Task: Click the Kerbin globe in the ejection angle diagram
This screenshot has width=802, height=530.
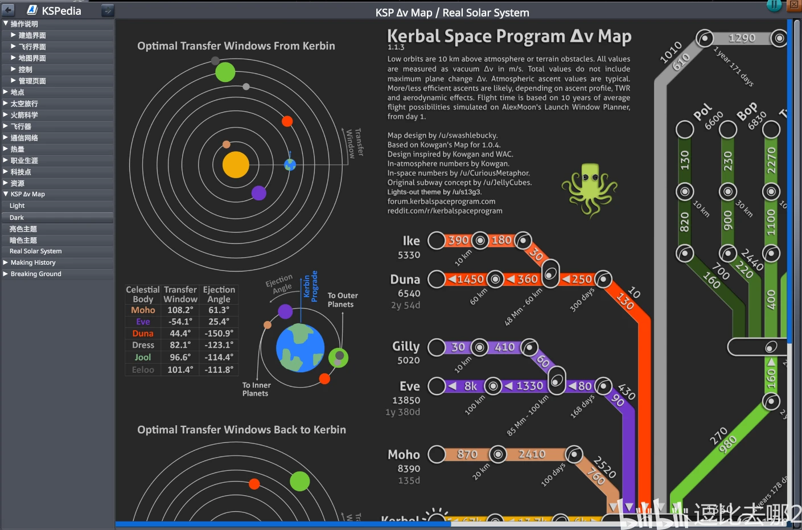Action: click(300, 347)
